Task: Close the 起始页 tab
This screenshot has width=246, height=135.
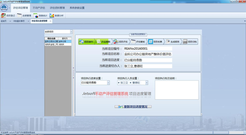Action: pos(10,21)
